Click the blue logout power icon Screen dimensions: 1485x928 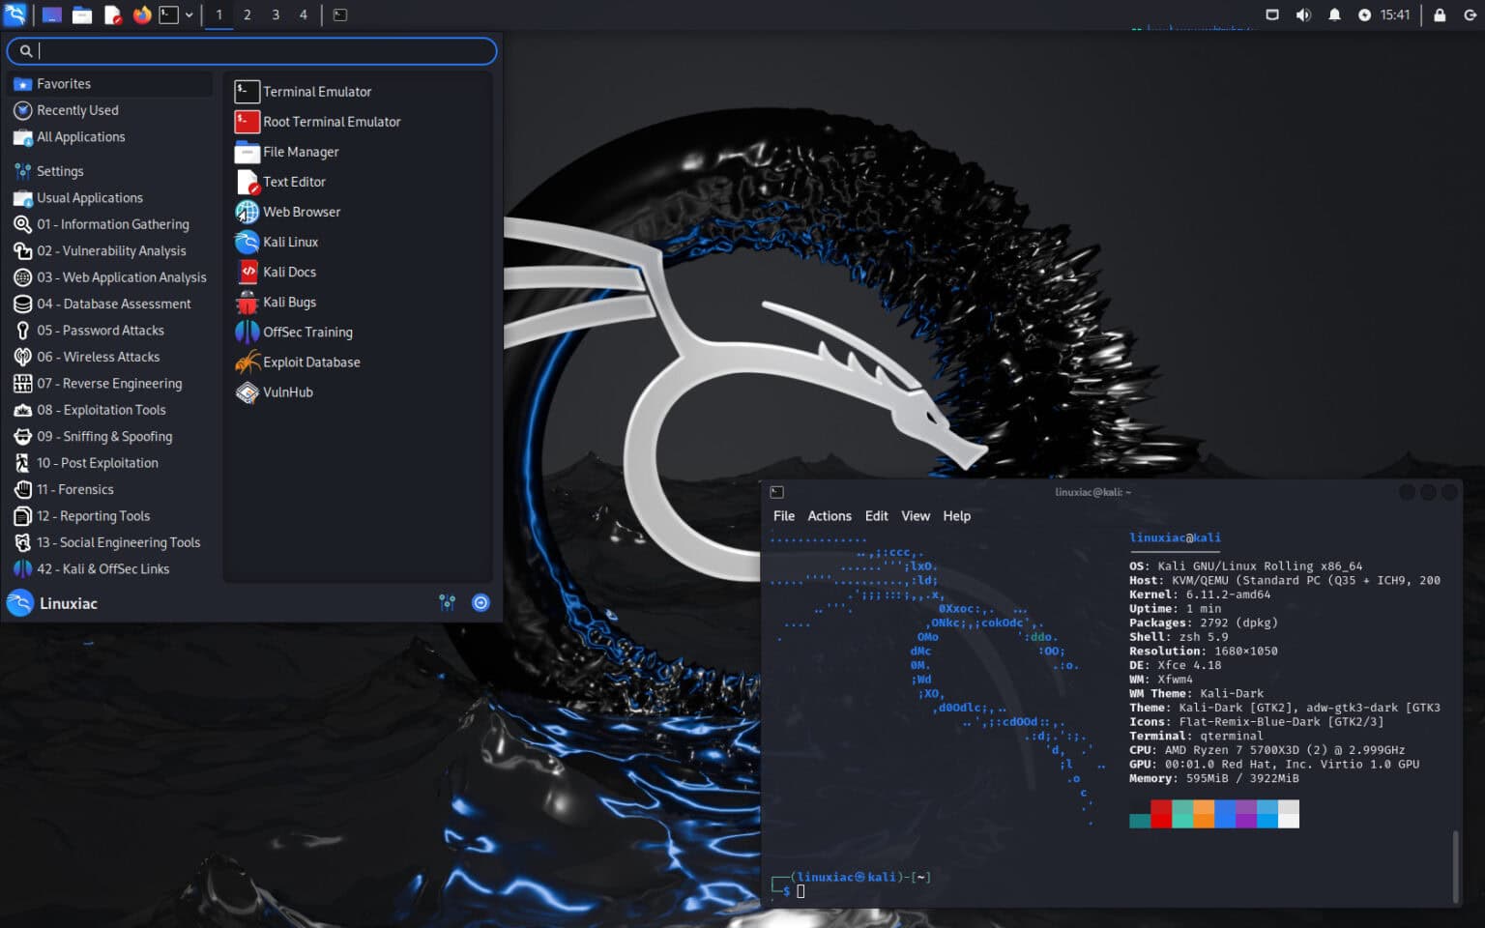(480, 602)
